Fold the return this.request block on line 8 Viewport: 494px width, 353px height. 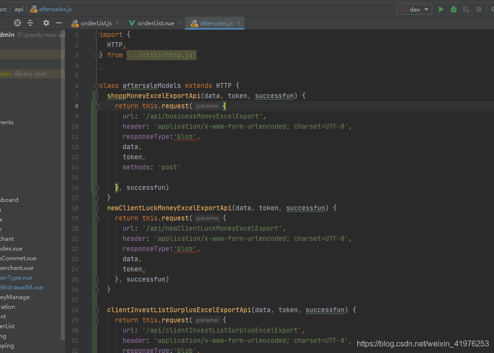[x=97, y=106]
